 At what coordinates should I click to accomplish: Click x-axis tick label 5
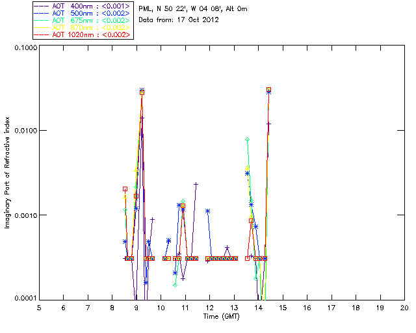point(39,308)
